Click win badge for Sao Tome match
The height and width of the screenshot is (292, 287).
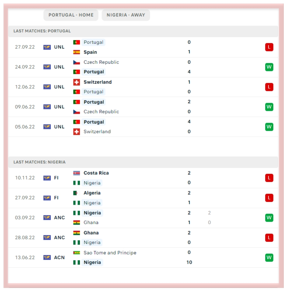pos(269,258)
